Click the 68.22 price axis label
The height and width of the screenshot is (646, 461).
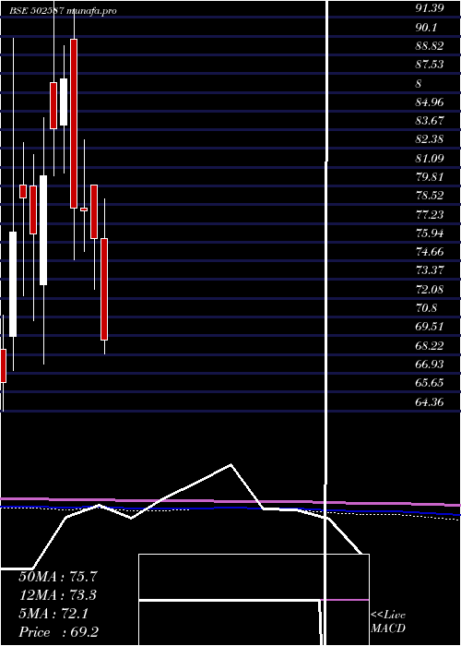click(430, 345)
